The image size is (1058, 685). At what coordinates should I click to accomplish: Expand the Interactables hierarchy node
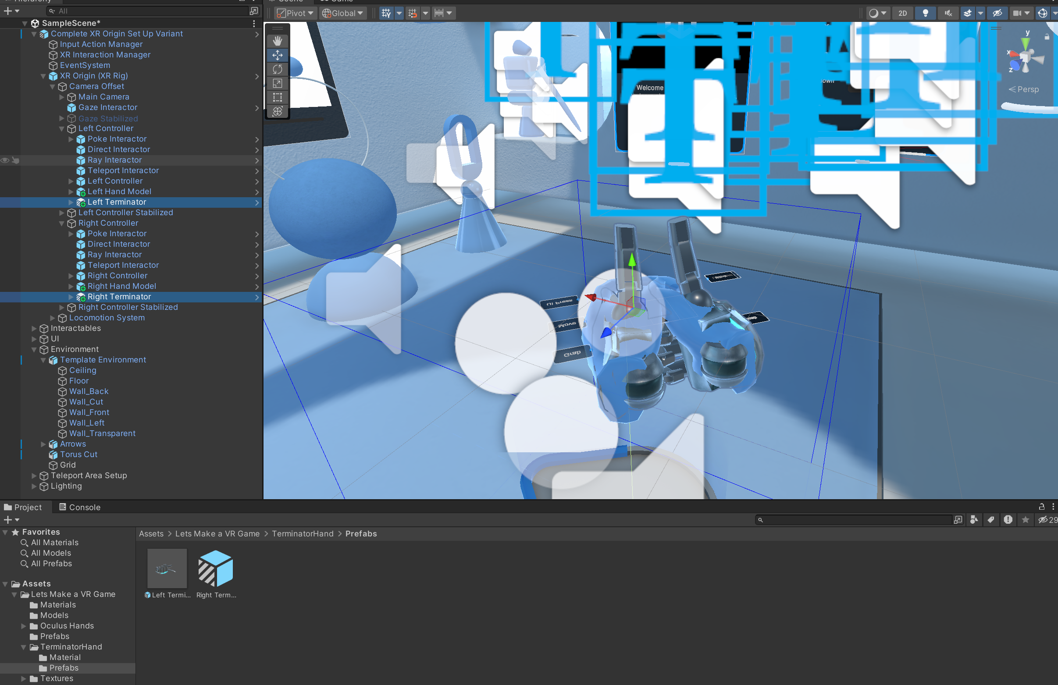pyautogui.click(x=34, y=328)
